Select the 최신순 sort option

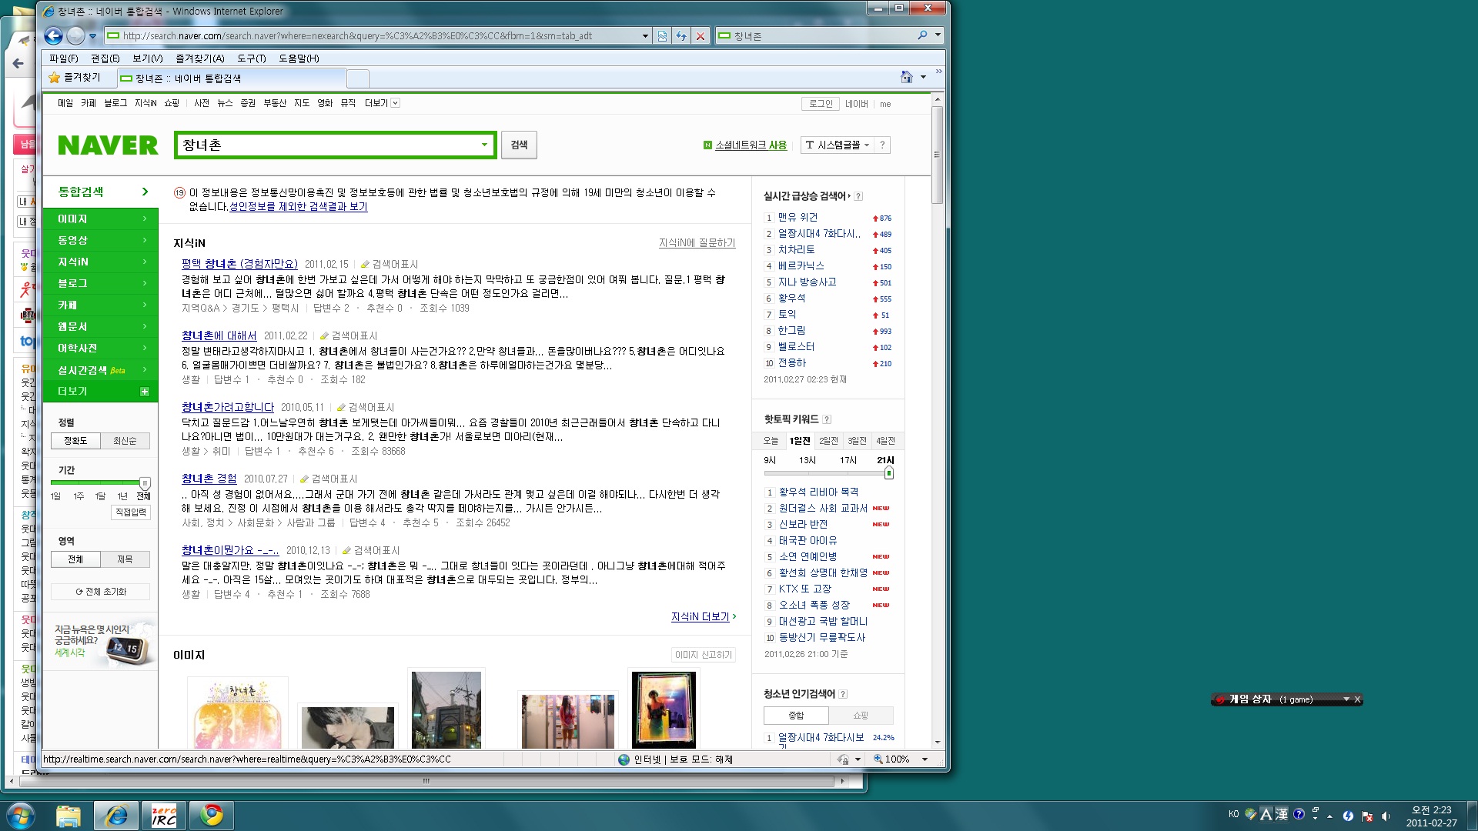[125, 441]
